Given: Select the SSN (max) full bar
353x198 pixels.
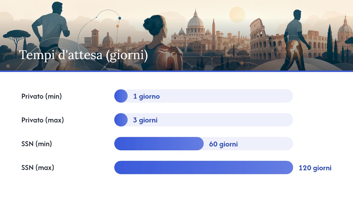Looking at the screenshot, I should (204, 167).
